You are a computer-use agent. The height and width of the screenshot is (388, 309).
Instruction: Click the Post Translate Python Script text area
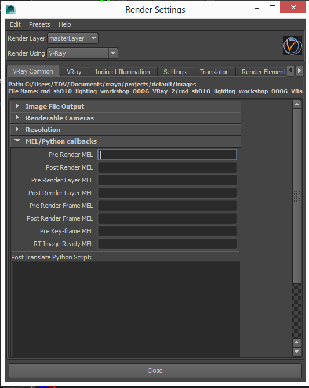point(125,309)
